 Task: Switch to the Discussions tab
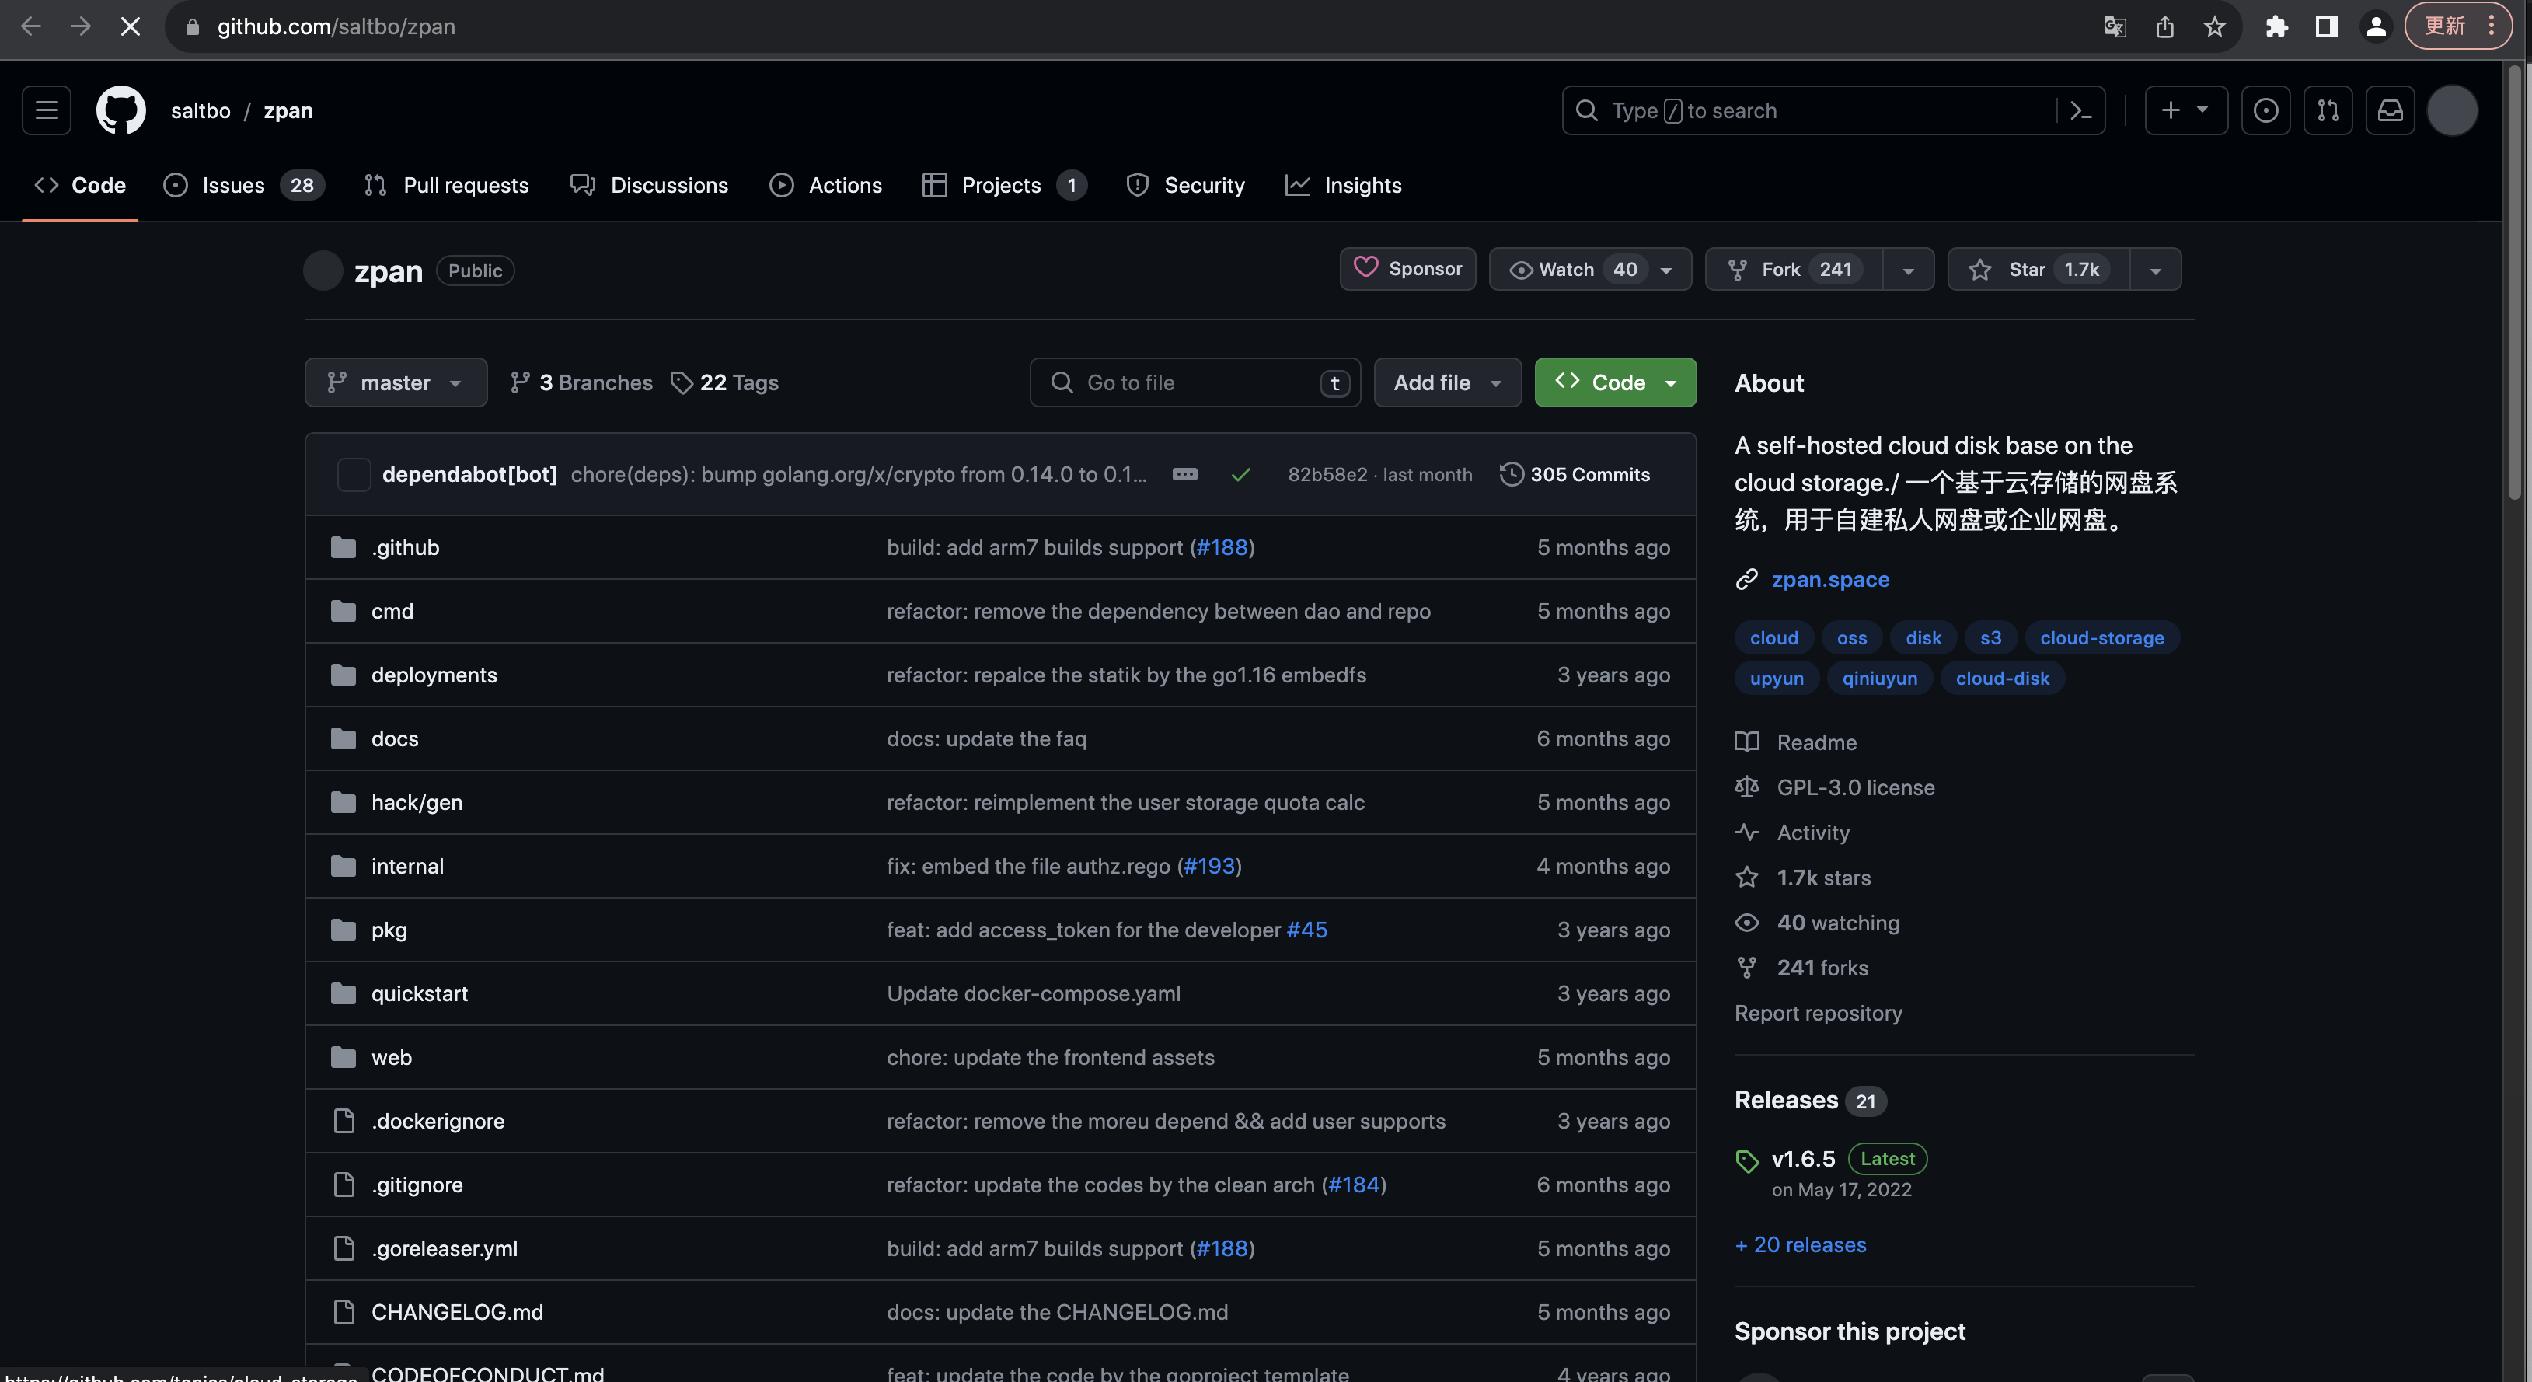pyautogui.click(x=649, y=185)
